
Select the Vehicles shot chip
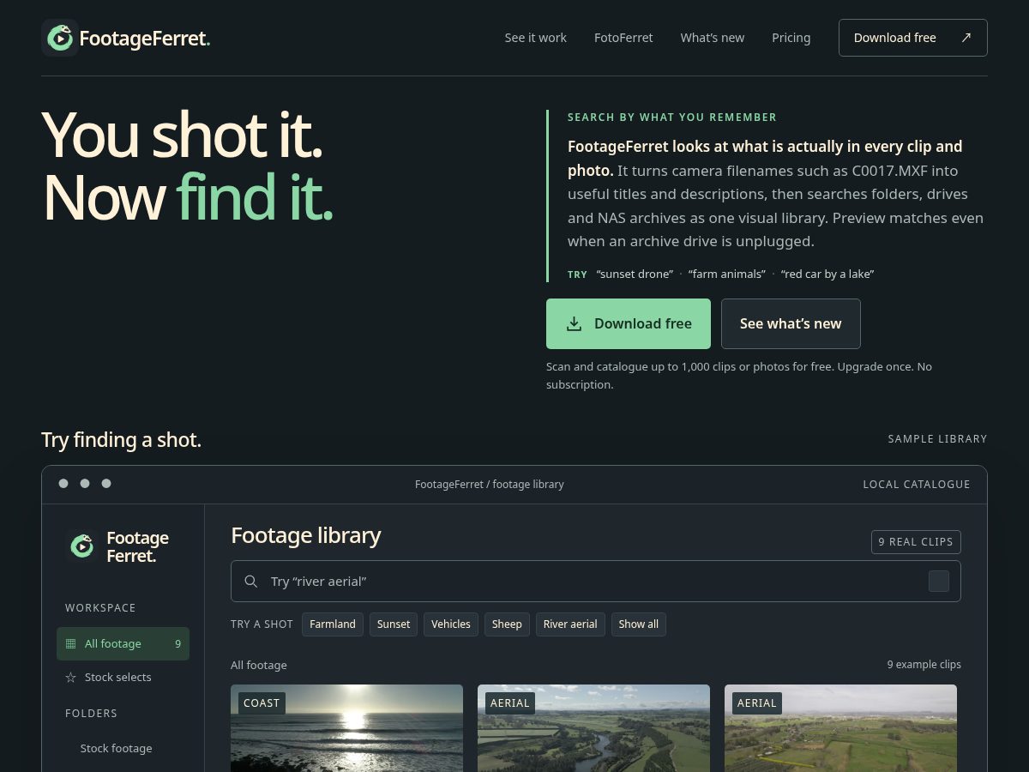[451, 624]
